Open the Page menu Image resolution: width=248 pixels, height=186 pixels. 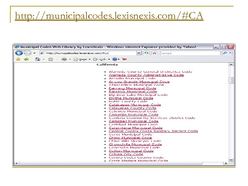pos(82,59)
